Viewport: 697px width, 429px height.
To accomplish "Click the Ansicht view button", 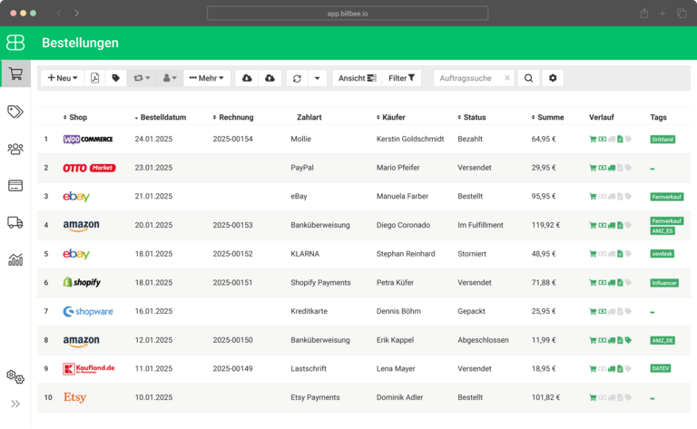I will point(357,78).
